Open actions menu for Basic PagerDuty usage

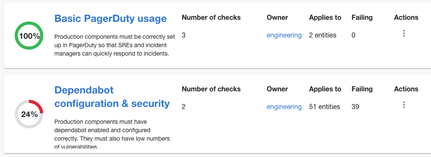pyautogui.click(x=404, y=34)
